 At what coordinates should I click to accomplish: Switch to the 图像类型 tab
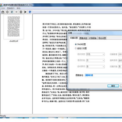(83, 38)
